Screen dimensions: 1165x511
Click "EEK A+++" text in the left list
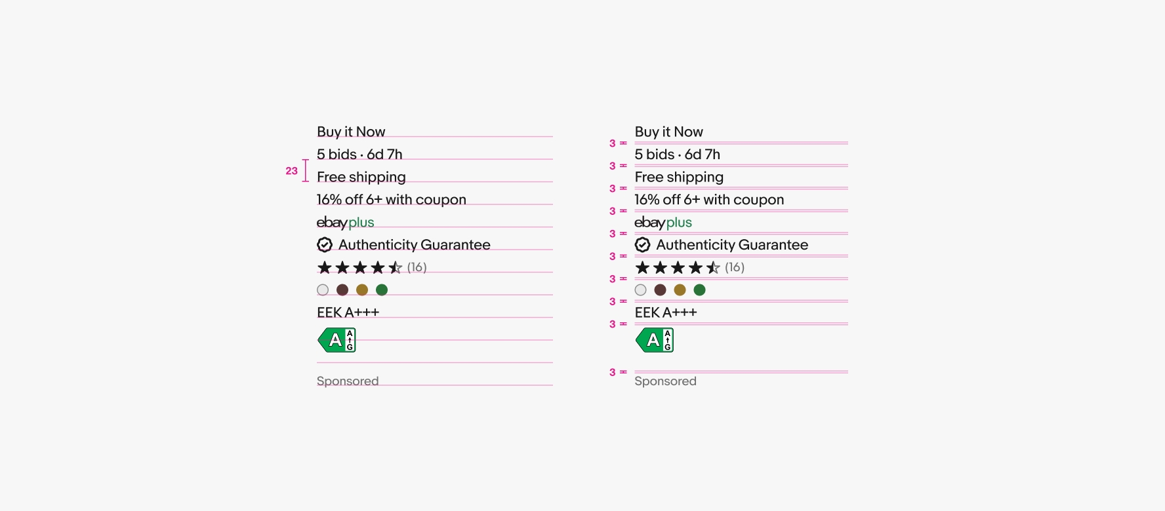pyautogui.click(x=348, y=312)
